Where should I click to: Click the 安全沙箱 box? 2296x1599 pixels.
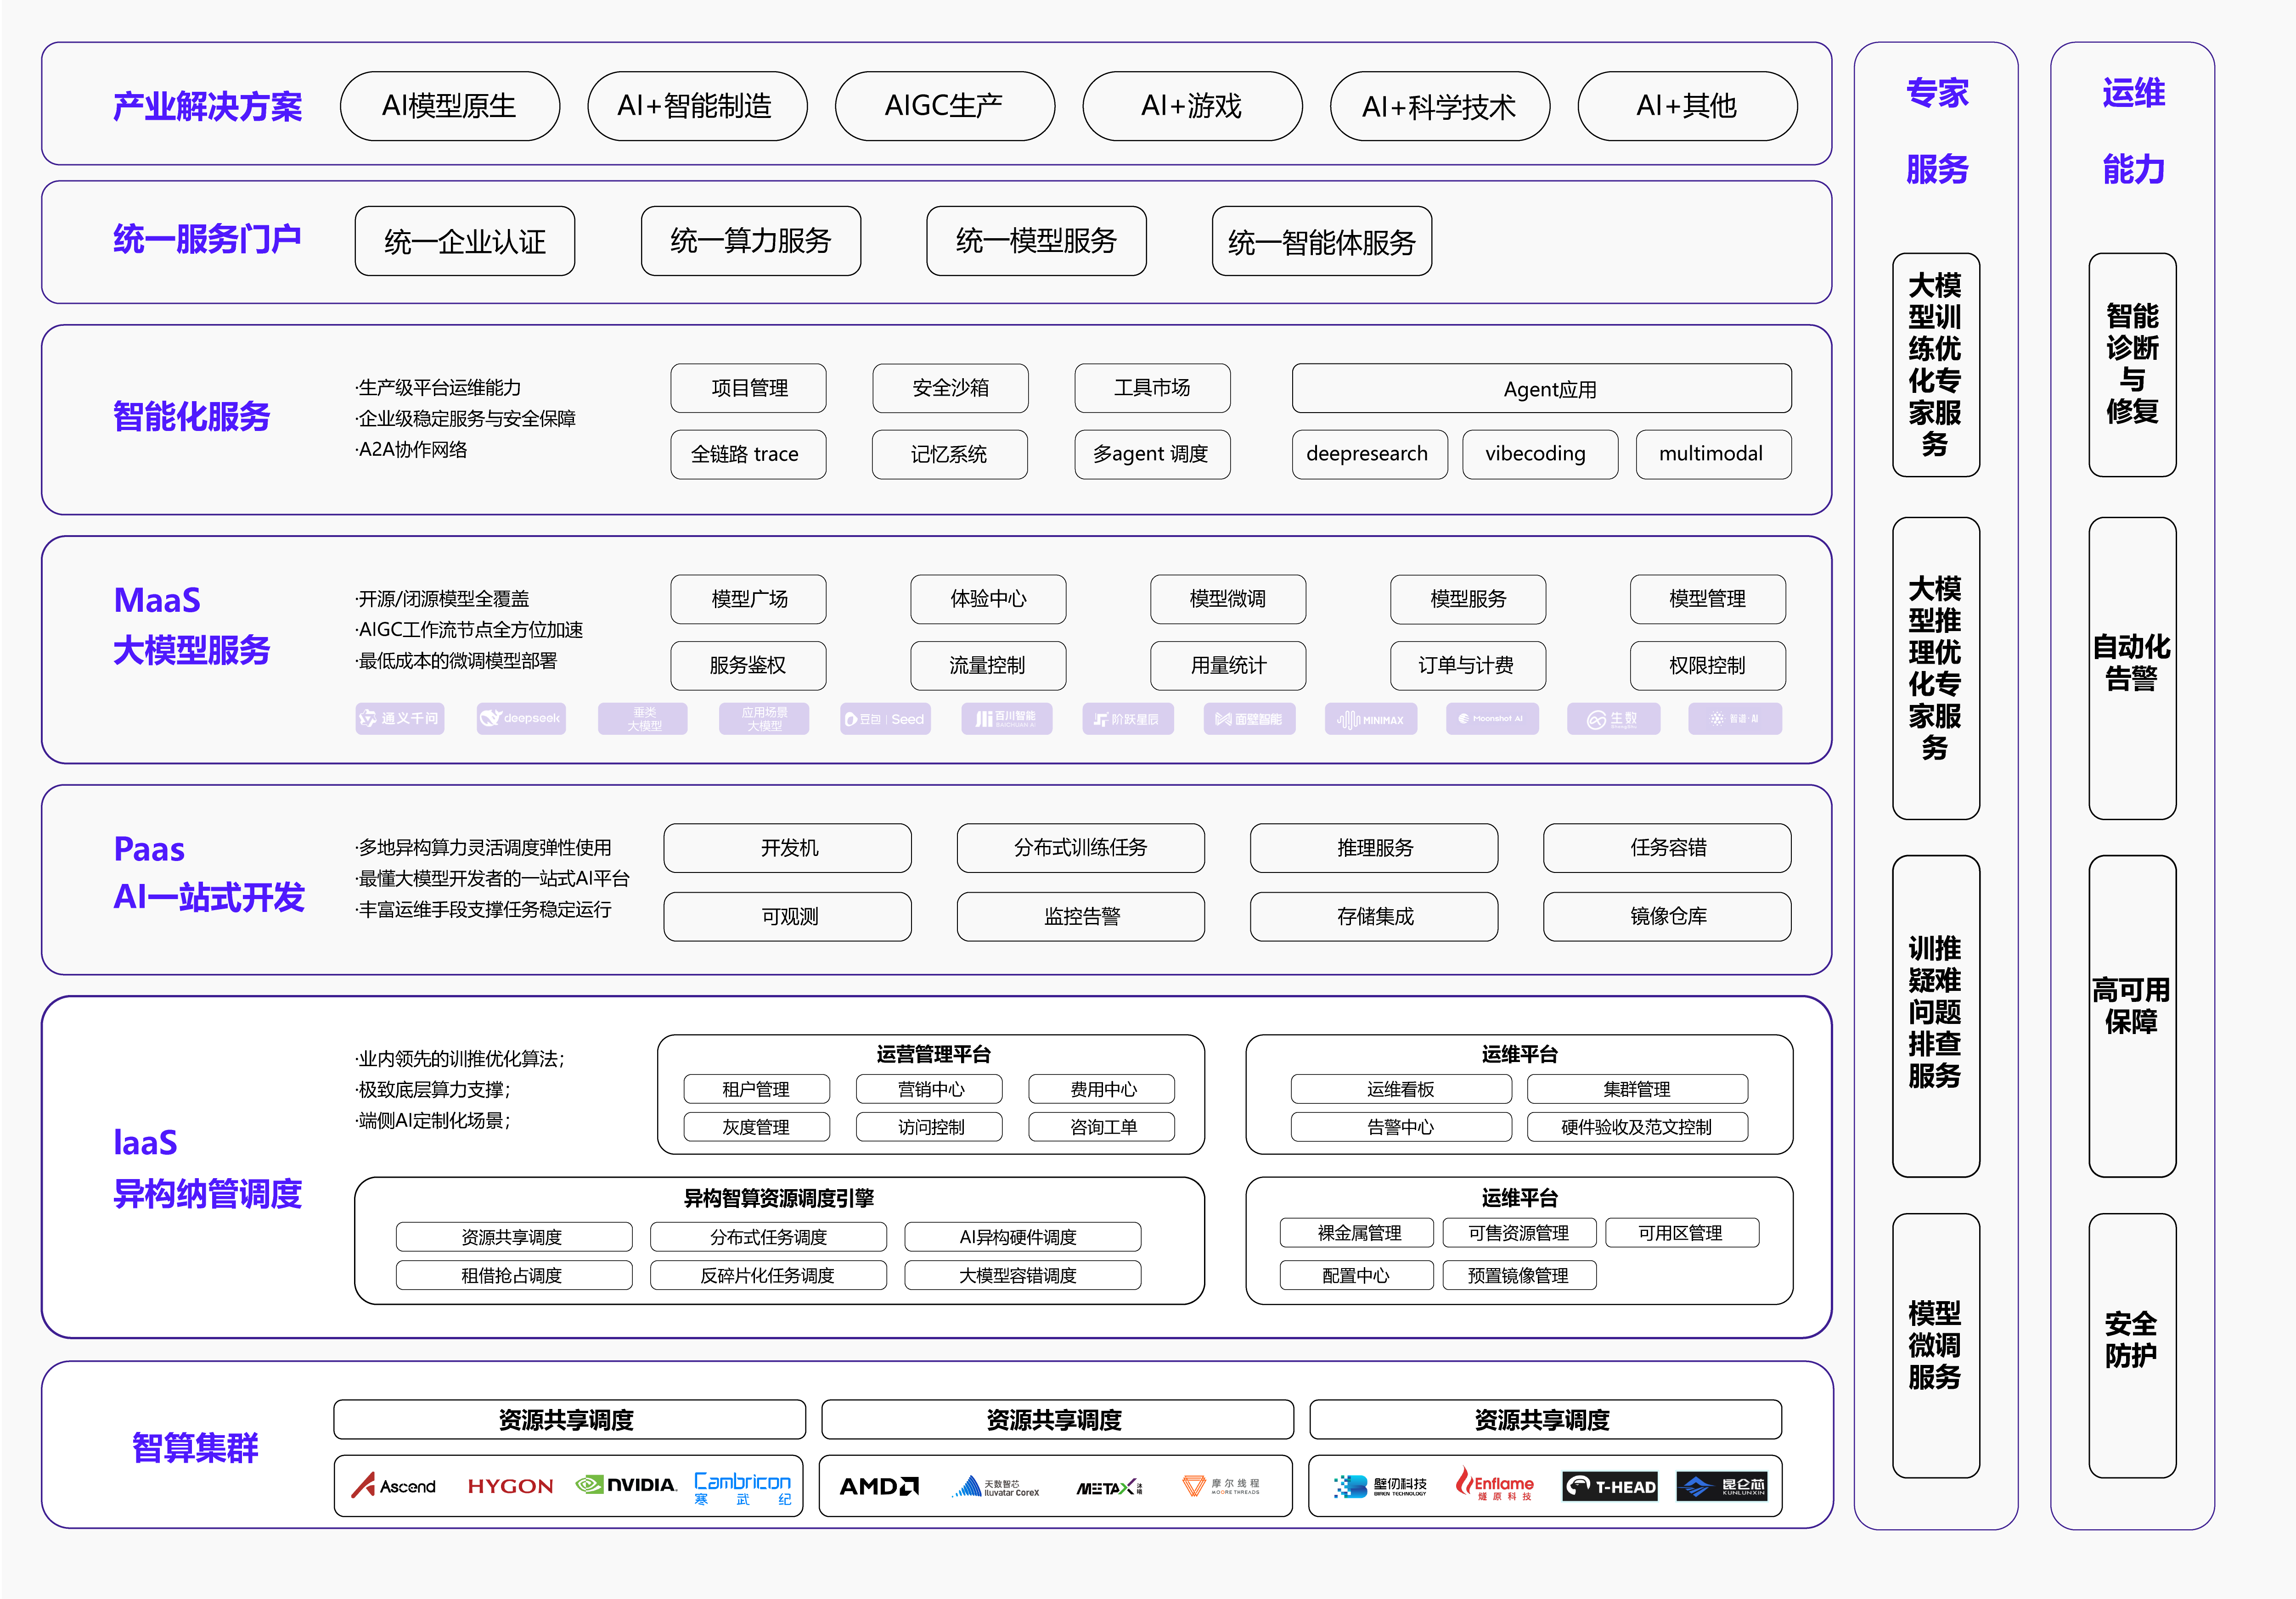tap(950, 388)
